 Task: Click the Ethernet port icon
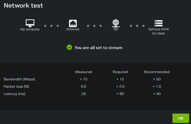(73, 23)
